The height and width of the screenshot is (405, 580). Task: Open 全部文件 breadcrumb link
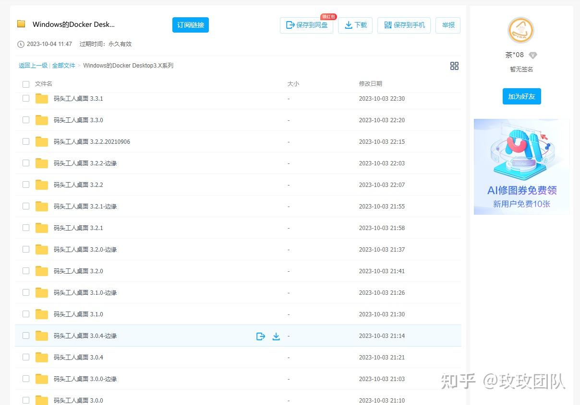(x=63, y=66)
